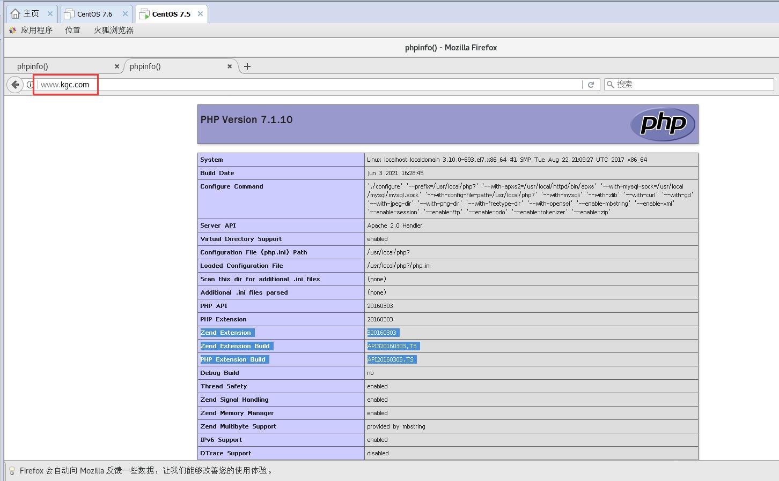Switch to the 主页 VM tab

(x=31, y=14)
